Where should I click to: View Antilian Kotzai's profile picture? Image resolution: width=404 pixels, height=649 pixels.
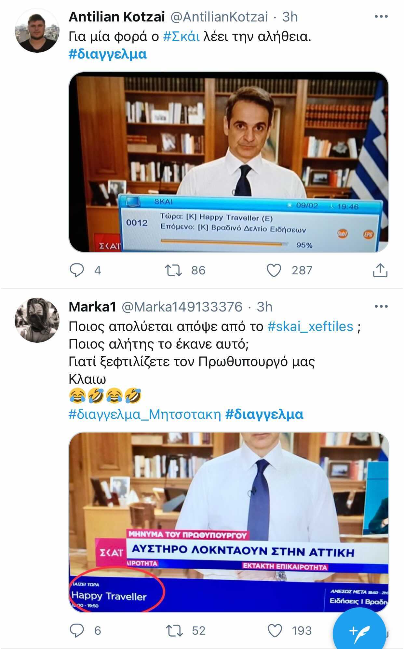coord(37,30)
